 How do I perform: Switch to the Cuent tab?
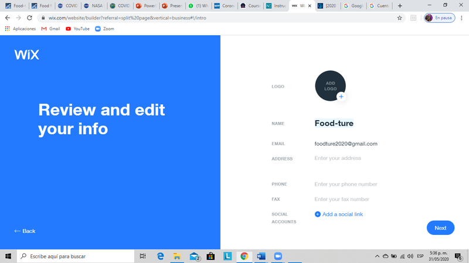[x=379, y=6]
